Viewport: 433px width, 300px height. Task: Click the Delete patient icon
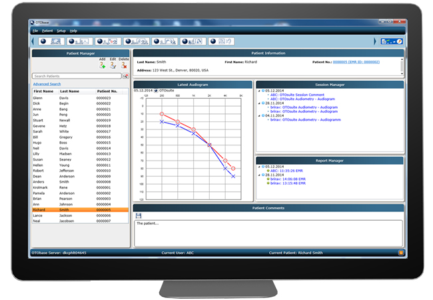(124, 66)
